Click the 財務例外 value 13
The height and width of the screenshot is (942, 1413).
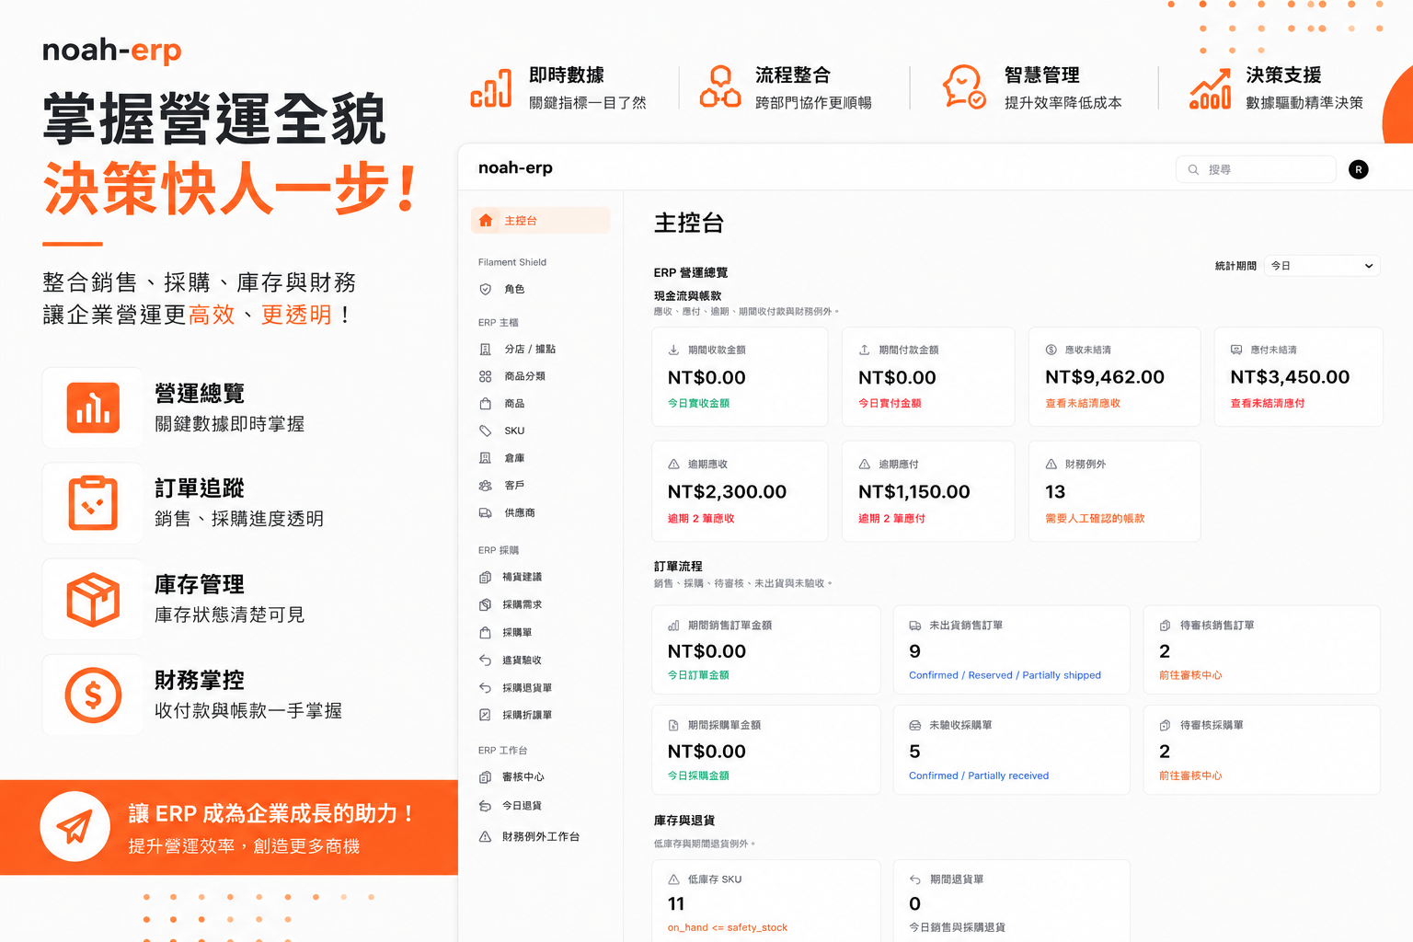1055,492
